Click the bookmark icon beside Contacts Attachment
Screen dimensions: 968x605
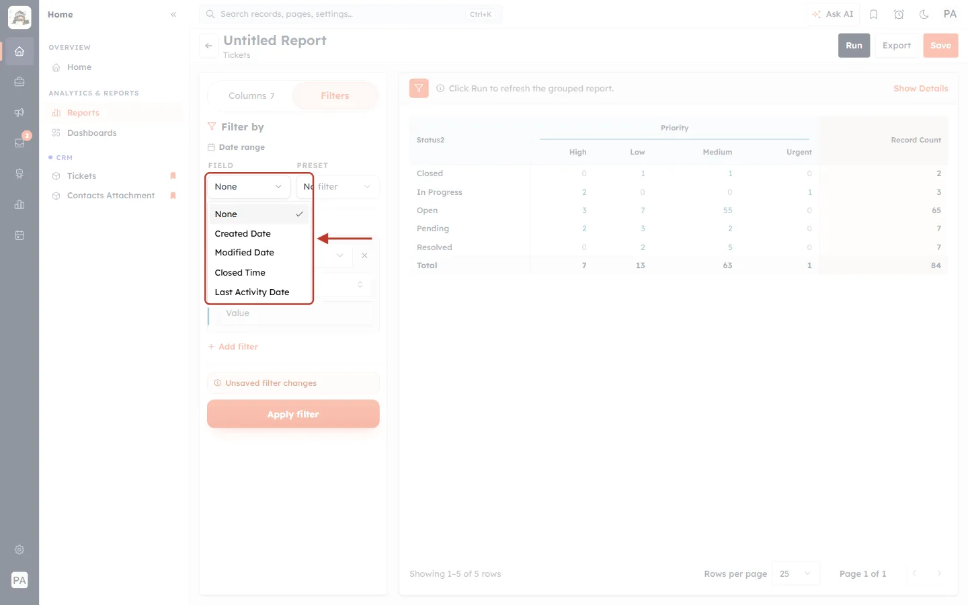pyautogui.click(x=173, y=196)
